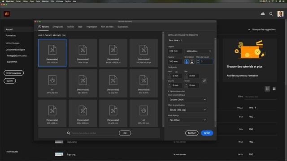Image resolution: width=287 pixels, height=161 pixels.
Task: Open the Apple menu
Action: pos(3,1)
